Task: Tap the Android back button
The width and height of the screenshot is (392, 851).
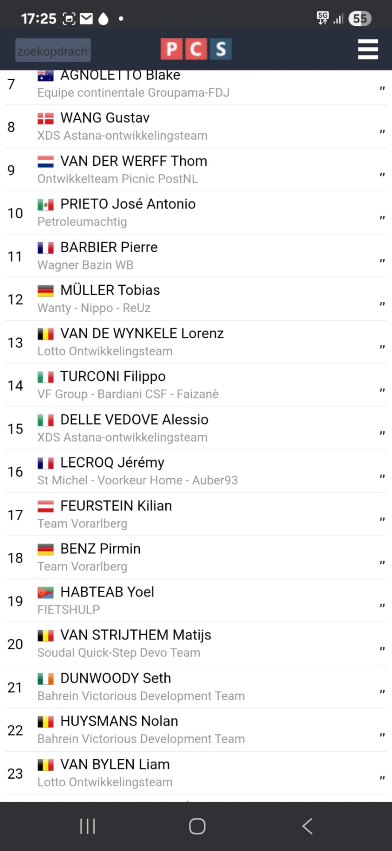Action: click(x=307, y=826)
